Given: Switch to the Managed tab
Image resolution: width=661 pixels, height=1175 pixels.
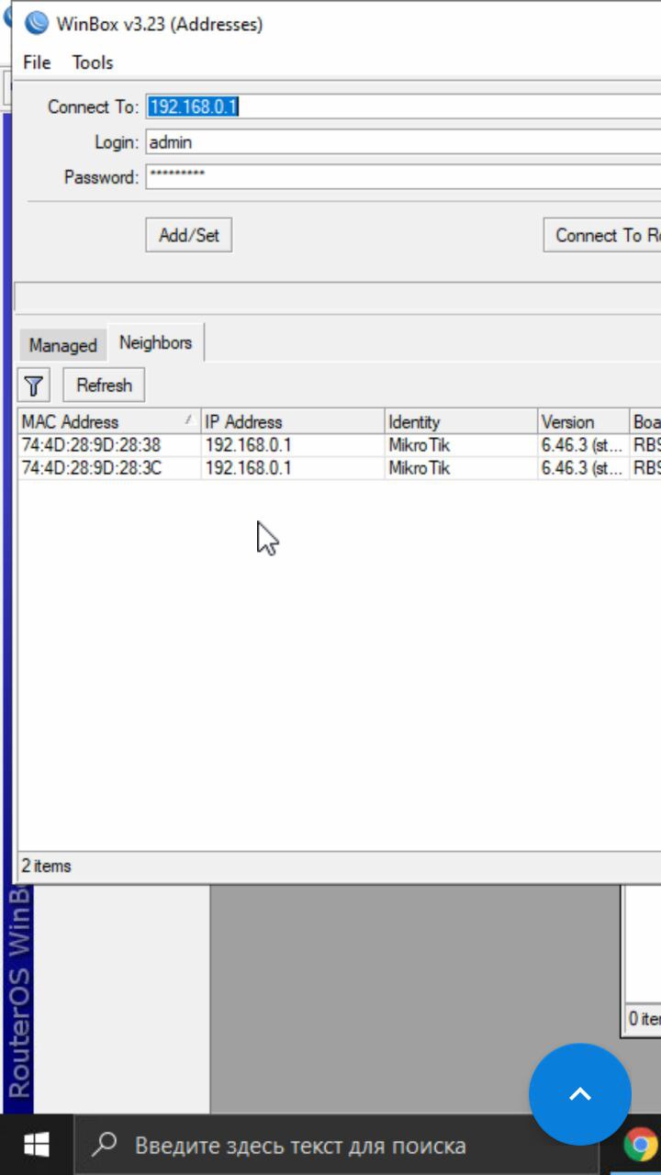Looking at the screenshot, I should [62, 345].
